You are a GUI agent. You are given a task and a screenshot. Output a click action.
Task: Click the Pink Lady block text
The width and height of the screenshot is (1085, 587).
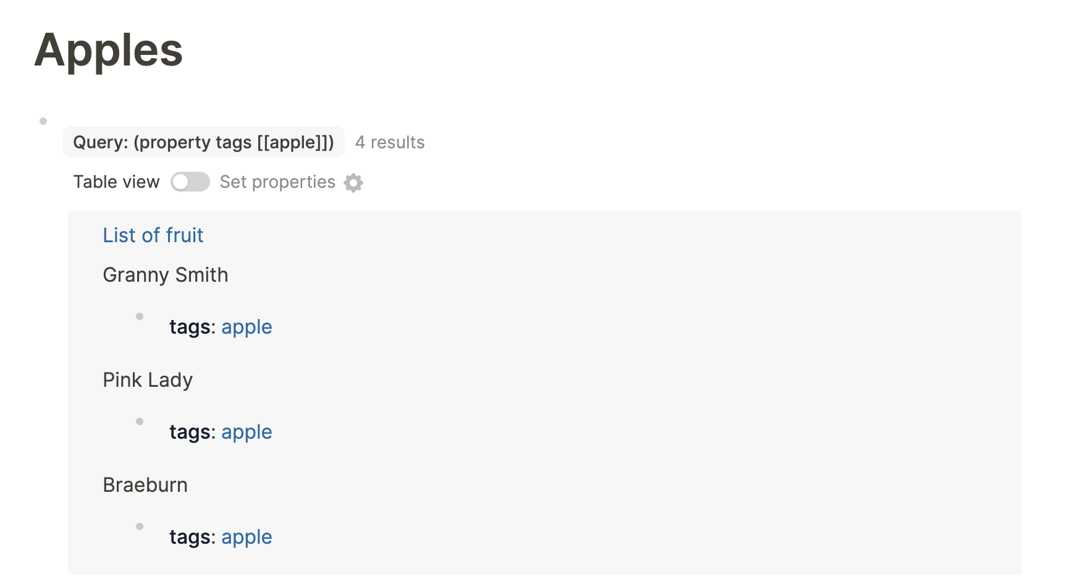click(x=148, y=380)
